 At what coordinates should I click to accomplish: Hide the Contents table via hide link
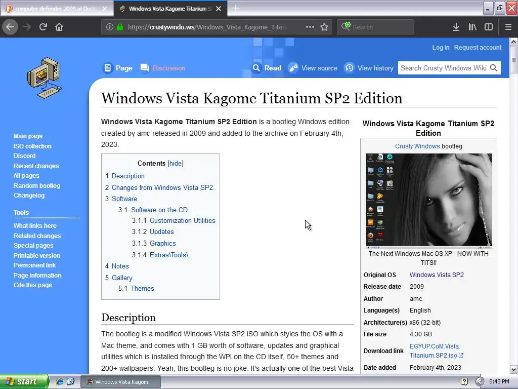[x=176, y=164]
